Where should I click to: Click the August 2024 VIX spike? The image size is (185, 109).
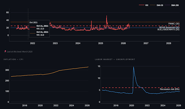tap(91, 21)
